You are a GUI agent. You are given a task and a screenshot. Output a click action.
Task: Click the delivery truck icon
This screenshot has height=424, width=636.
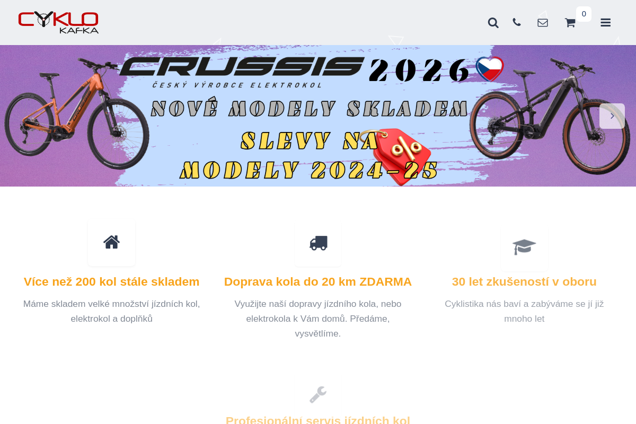pos(319,243)
